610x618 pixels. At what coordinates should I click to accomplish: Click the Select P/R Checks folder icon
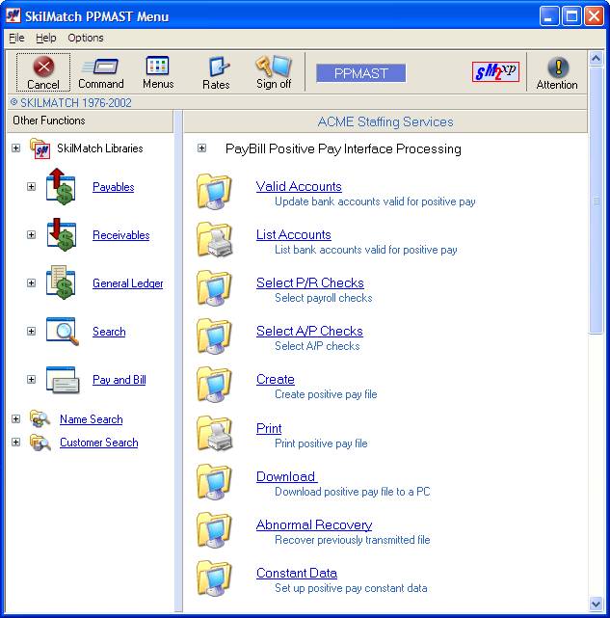click(214, 288)
